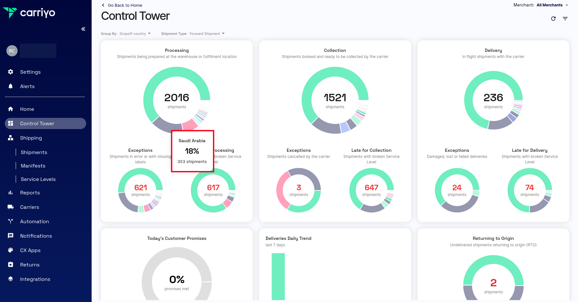Open the Shipment Type Forward Shipment dropdown
578x302 pixels.
207,34
